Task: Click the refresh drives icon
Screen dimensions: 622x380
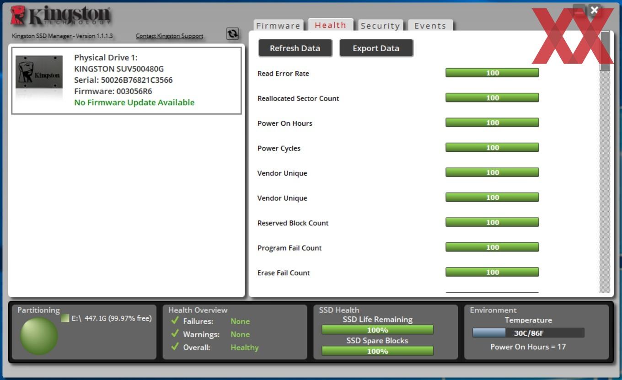Action: [x=233, y=33]
